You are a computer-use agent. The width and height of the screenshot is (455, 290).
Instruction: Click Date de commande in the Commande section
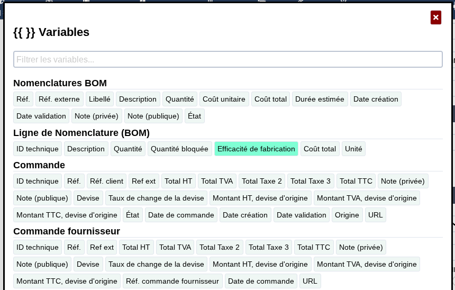point(181,215)
